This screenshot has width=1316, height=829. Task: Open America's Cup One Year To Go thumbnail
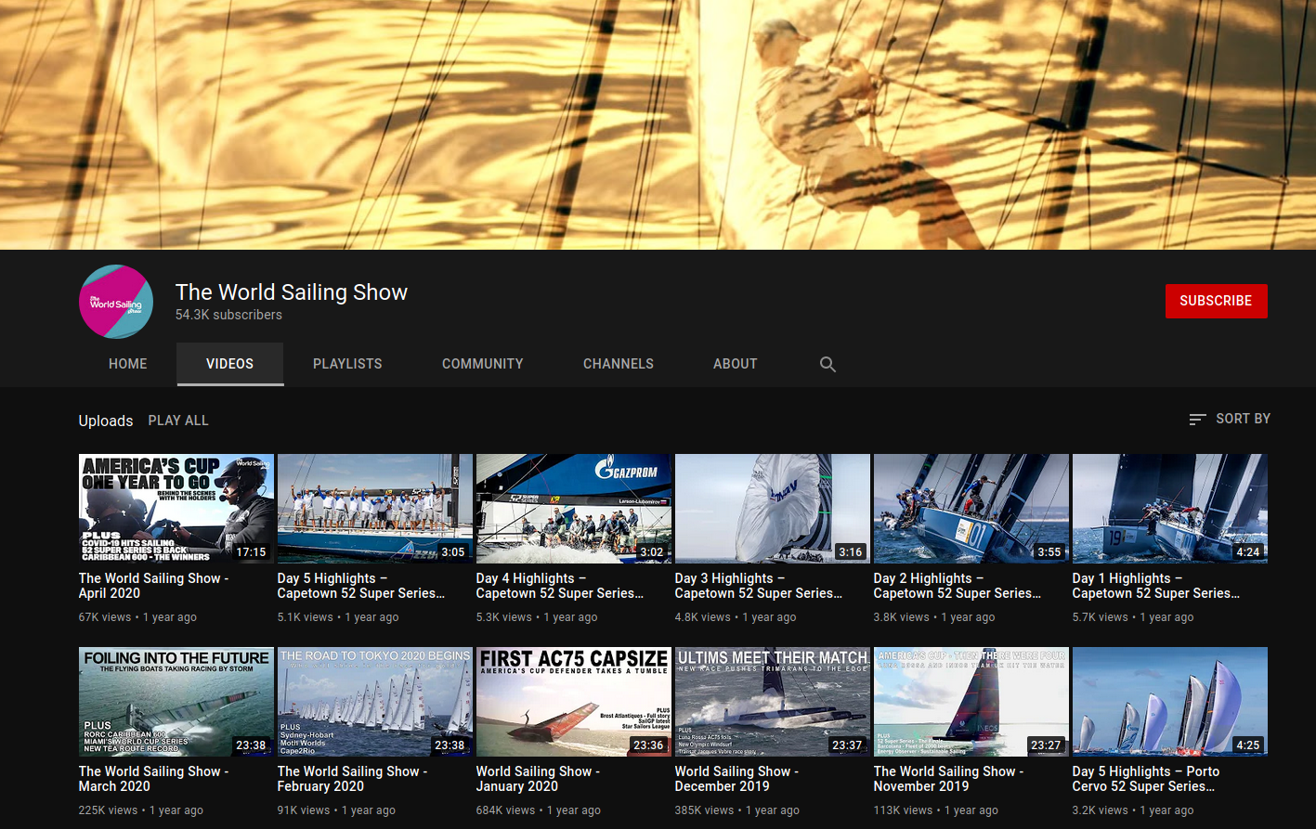click(x=176, y=508)
